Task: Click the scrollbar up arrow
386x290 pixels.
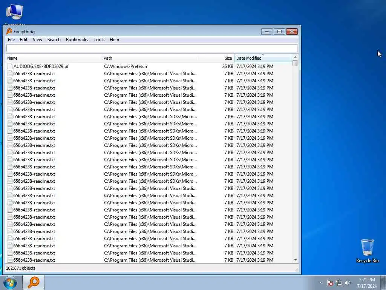Action: coord(296,57)
